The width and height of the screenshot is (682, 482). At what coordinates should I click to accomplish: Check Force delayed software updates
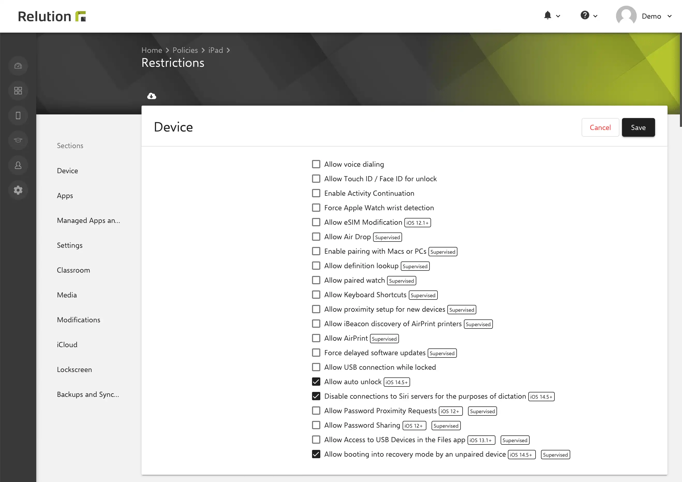(x=316, y=353)
